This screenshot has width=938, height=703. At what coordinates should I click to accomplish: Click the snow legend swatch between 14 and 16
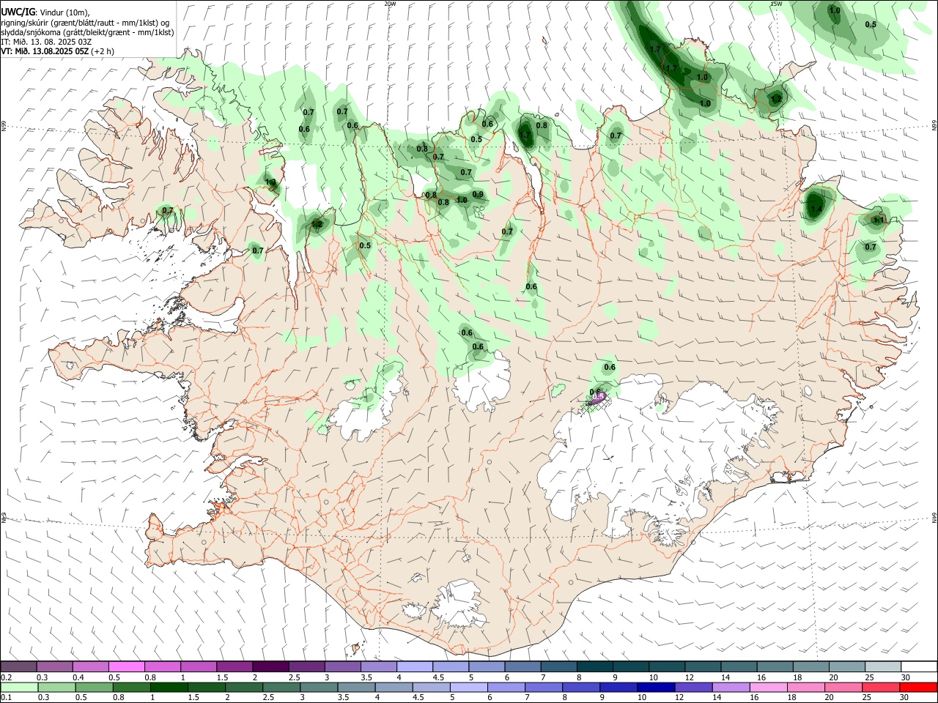(739, 666)
